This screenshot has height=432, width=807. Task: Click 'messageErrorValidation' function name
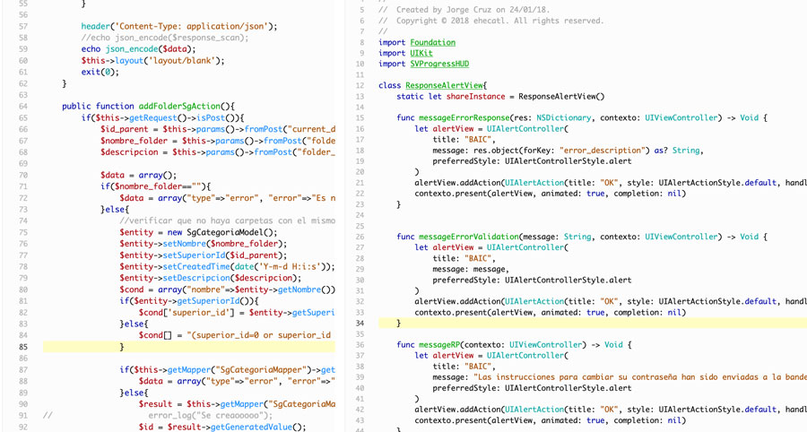469,238
